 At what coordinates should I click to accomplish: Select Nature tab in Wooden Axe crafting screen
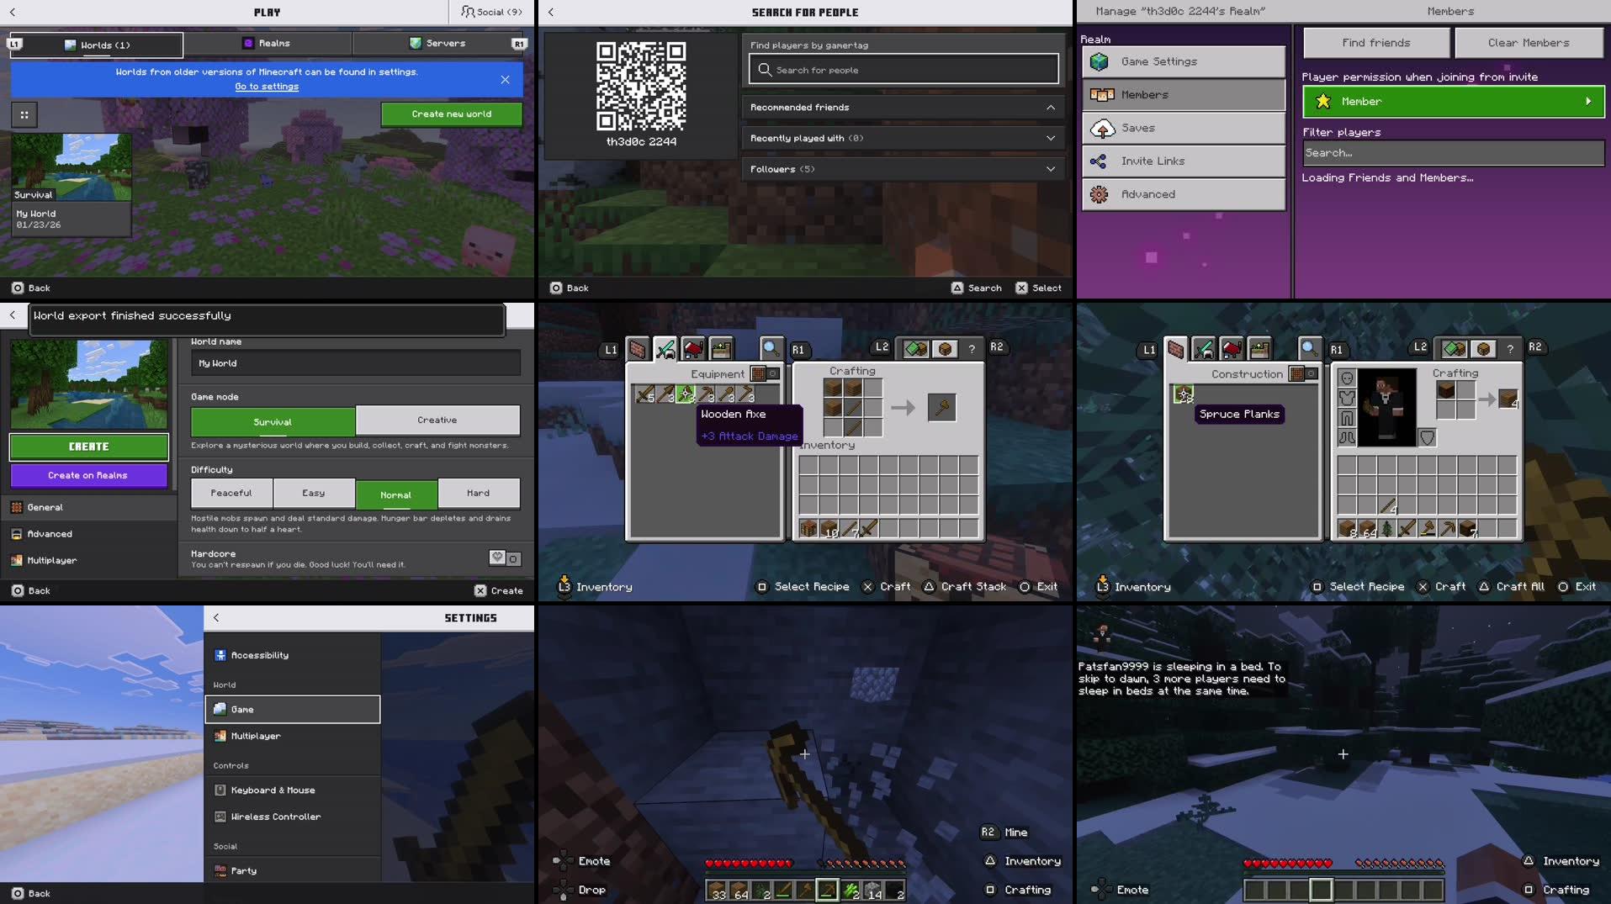(x=721, y=349)
